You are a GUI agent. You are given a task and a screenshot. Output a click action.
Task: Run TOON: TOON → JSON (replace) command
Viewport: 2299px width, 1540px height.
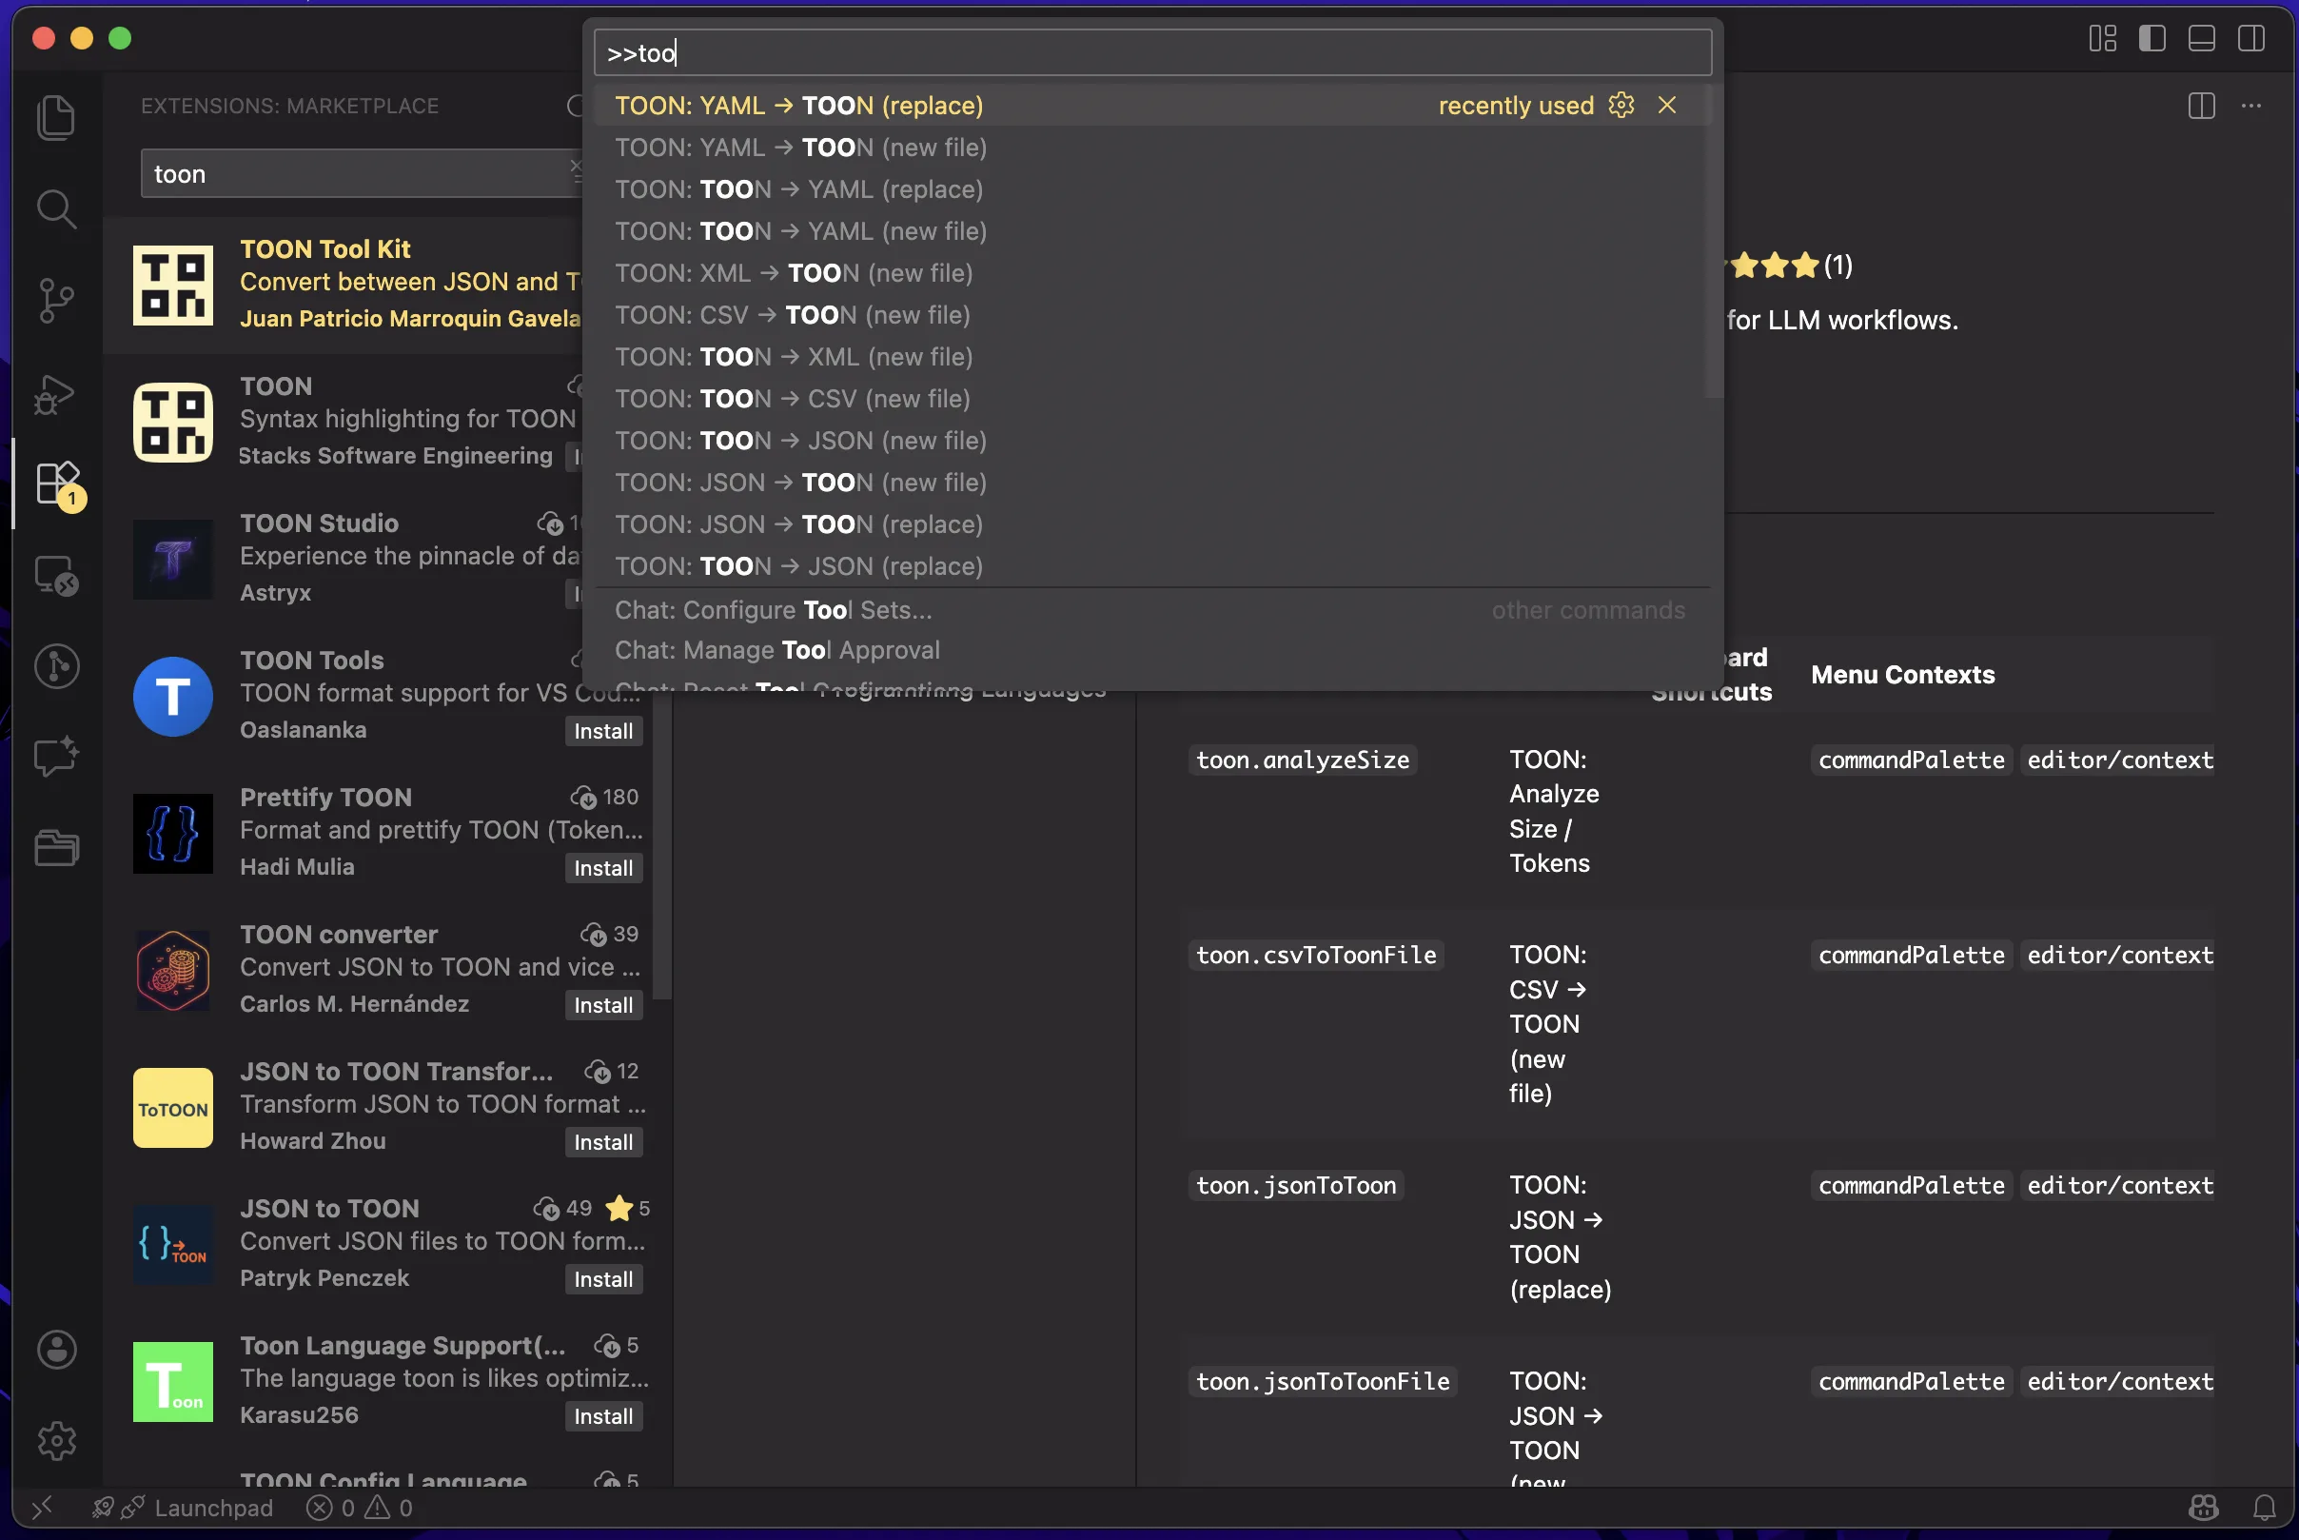(1152, 566)
